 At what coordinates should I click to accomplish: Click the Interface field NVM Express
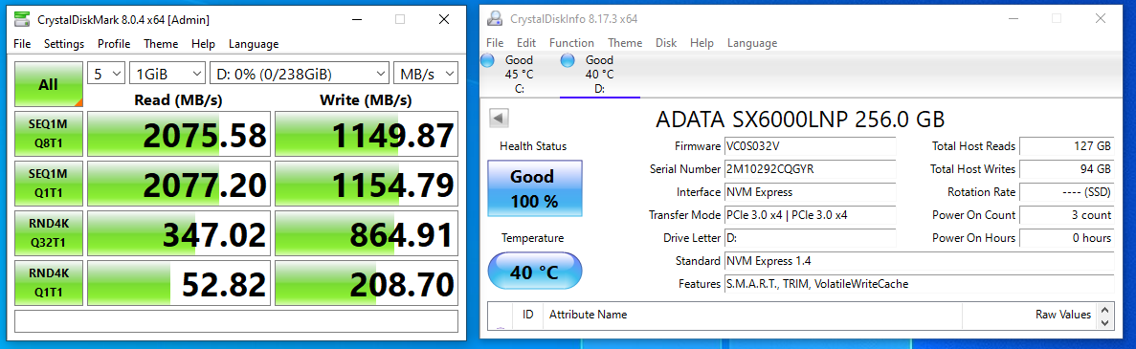tap(810, 192)
